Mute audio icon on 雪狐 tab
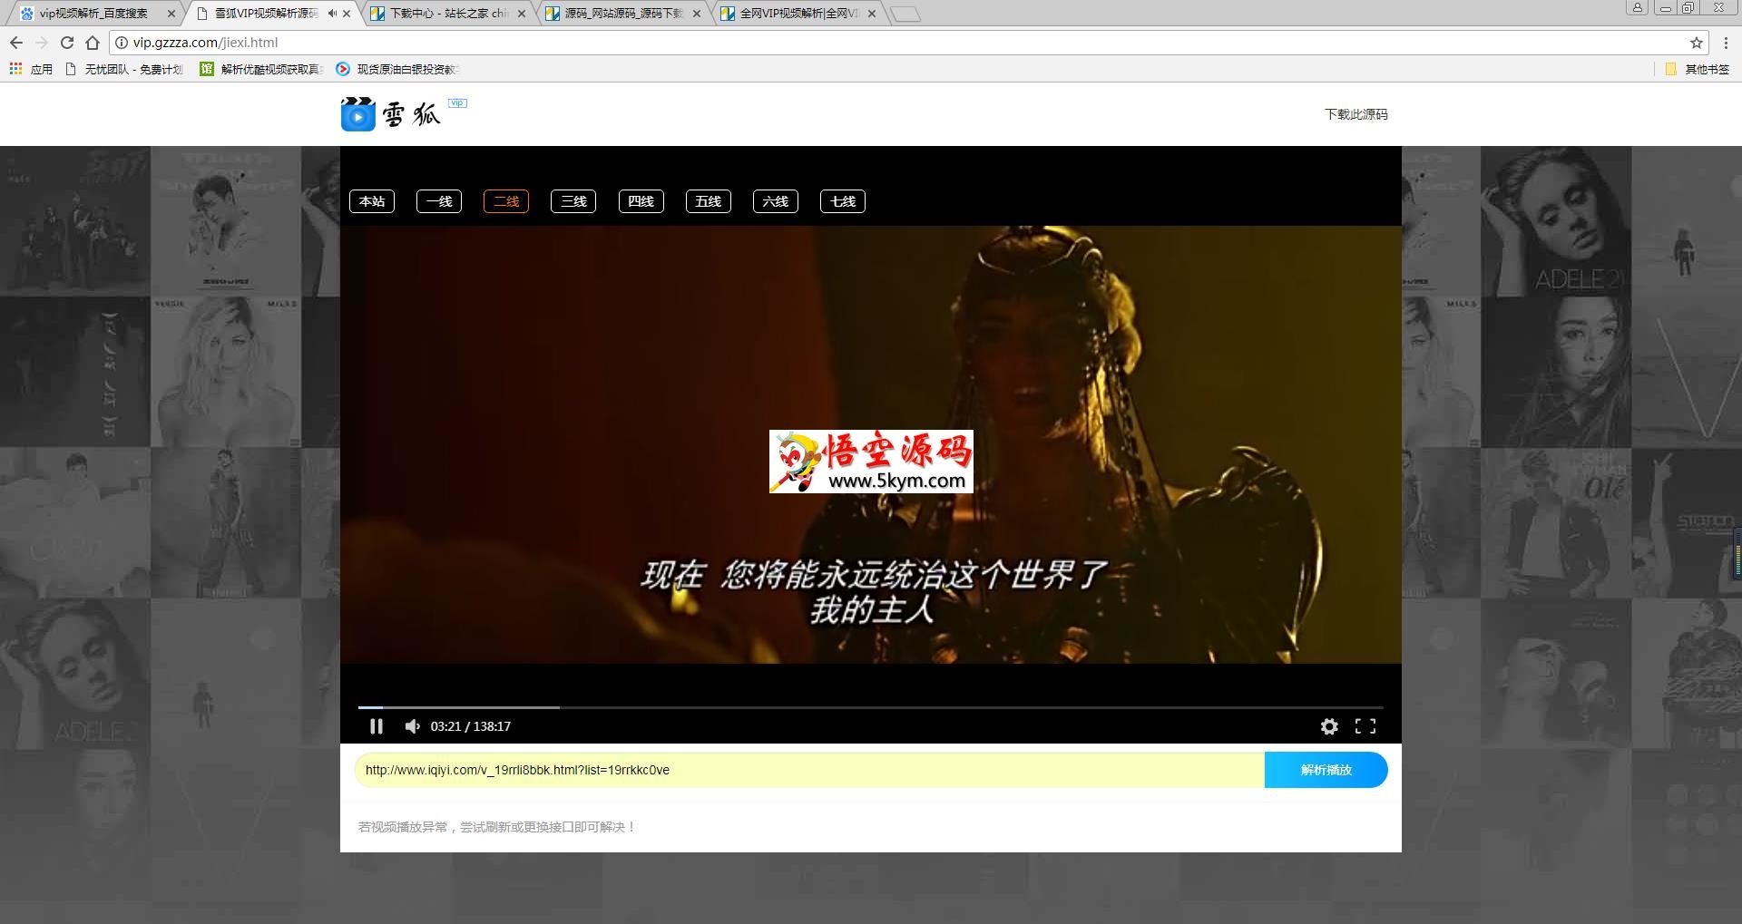 (332, 14)
